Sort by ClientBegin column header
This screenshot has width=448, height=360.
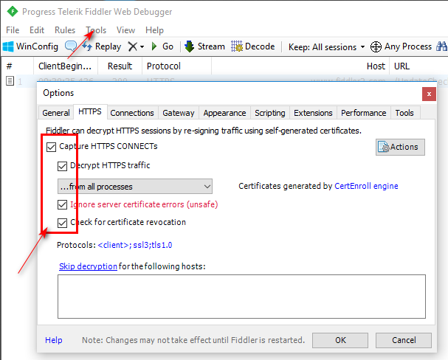pyautogui.click(x=66, y=66)
